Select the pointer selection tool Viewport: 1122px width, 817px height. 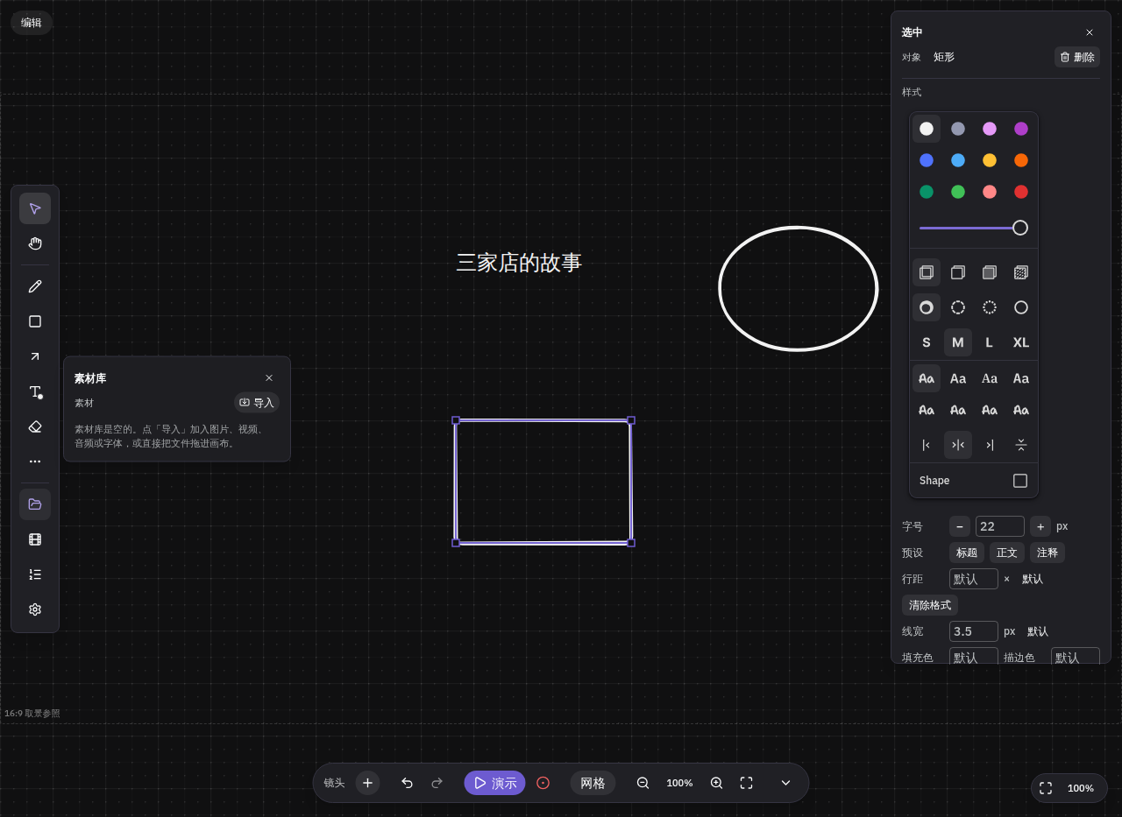coord(35,208)
